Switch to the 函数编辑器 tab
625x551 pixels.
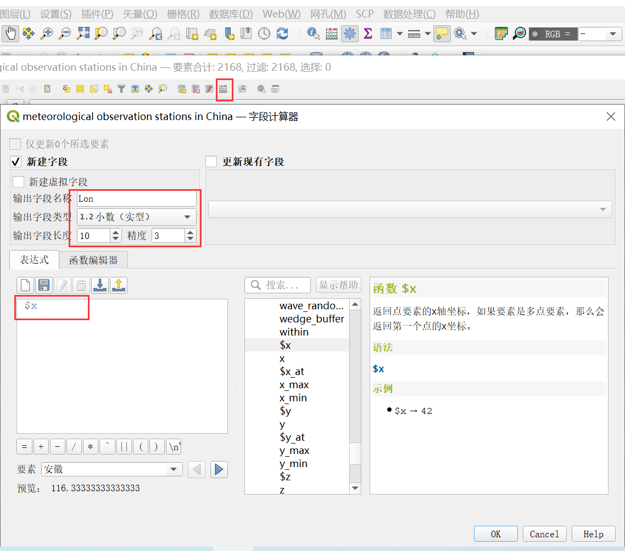pyautogui.click(x=93, y=260)
